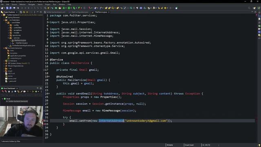261x147 pixels.
Task: Open the Help menu
Action: point(69,4)
